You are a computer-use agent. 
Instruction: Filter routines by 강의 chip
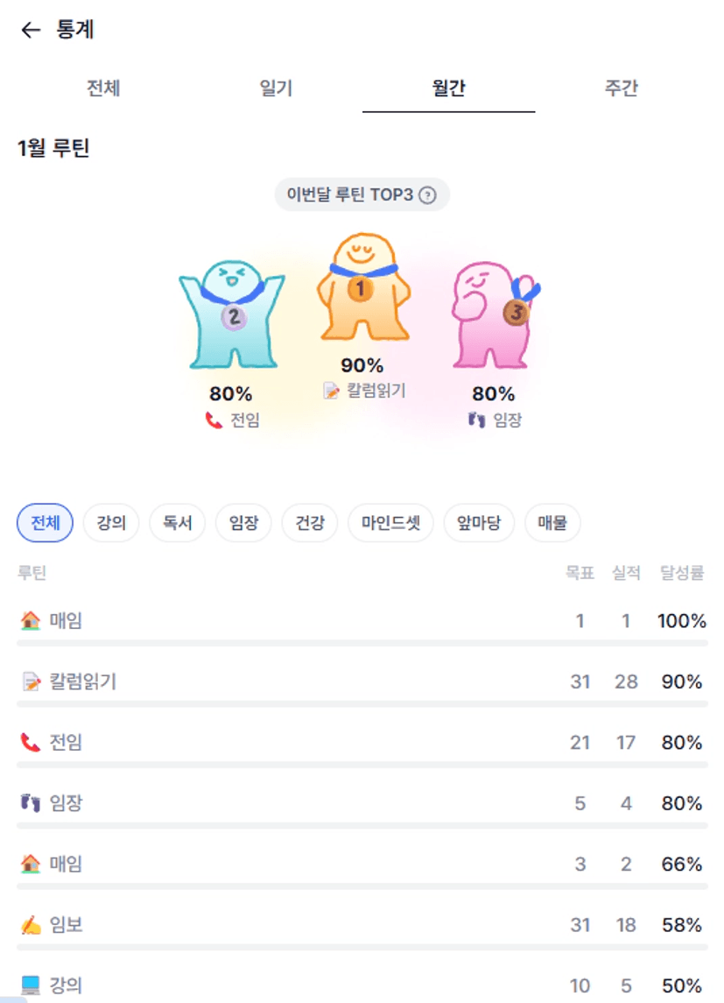111,524
